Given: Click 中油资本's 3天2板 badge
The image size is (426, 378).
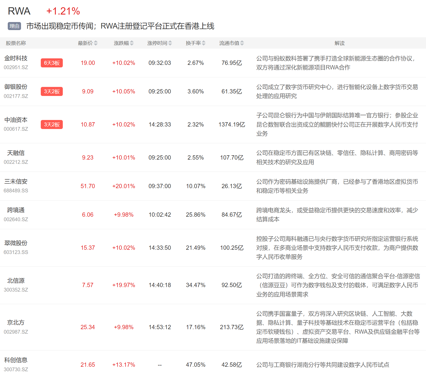Looking at the screenshot, I should [x=52, y=124].
